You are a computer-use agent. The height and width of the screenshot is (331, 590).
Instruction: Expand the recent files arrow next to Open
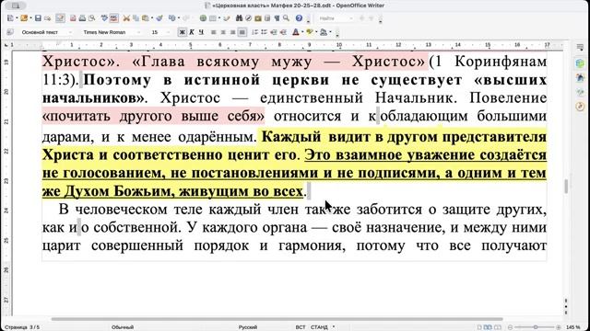tap(30, 18)
